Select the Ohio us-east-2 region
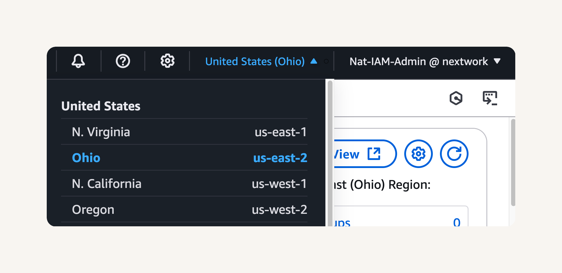The width and height of the screenshot is (562, 273). point(184,158)
